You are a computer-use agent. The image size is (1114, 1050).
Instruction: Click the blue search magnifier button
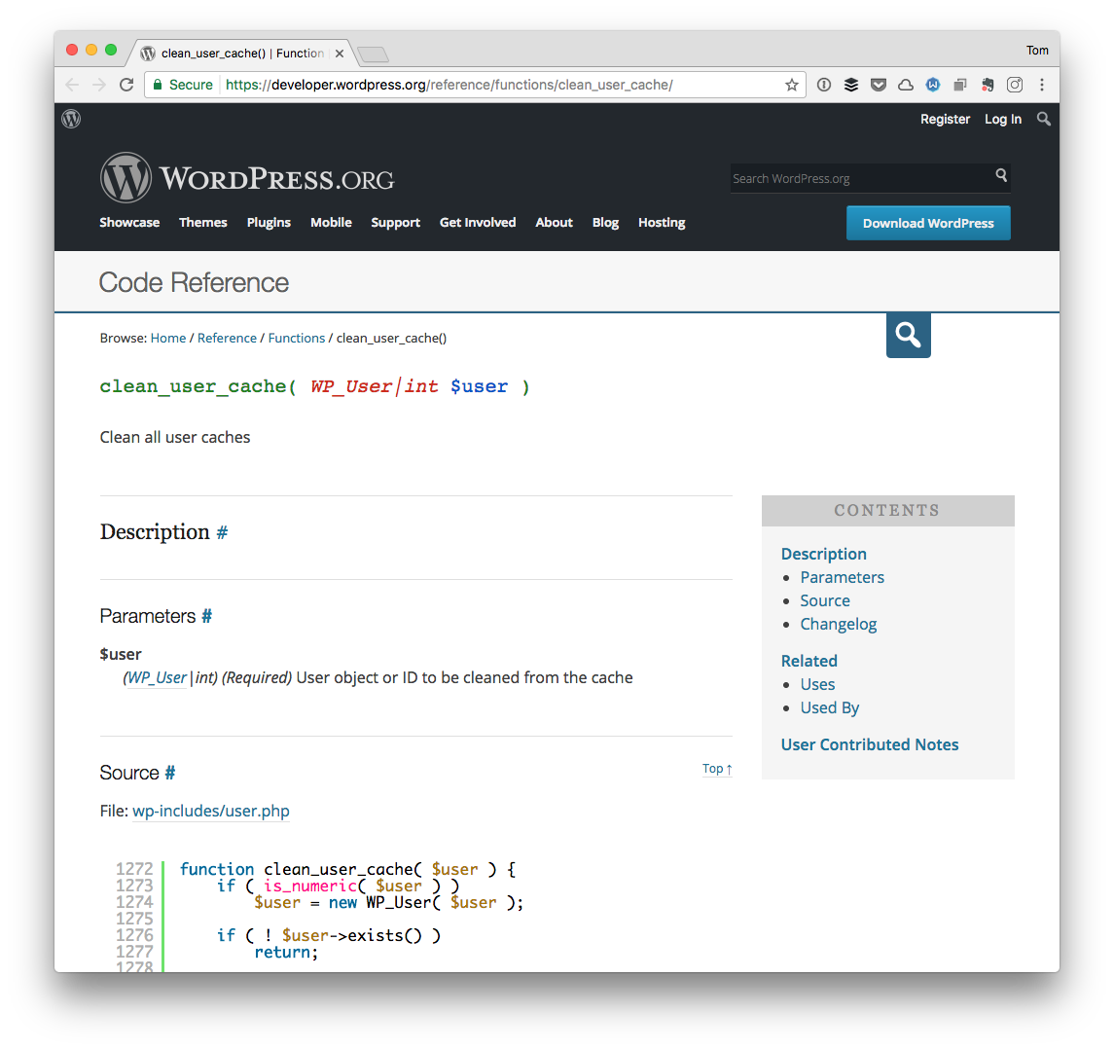(908, 335)
